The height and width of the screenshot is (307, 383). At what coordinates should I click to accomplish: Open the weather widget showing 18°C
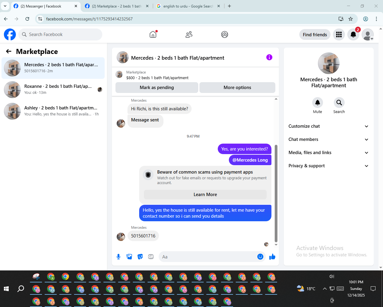pos(306,289)
